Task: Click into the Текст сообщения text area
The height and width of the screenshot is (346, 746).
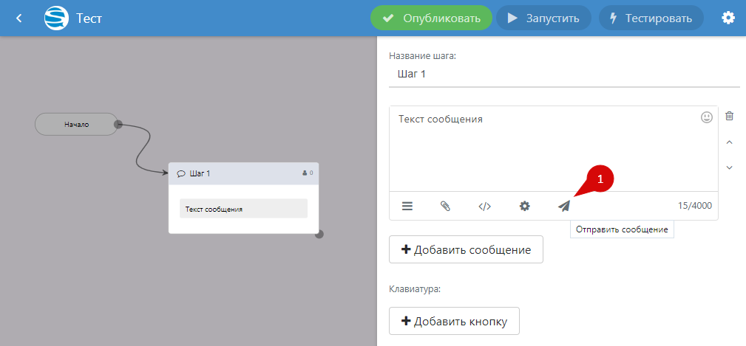Action: point(547,148)
